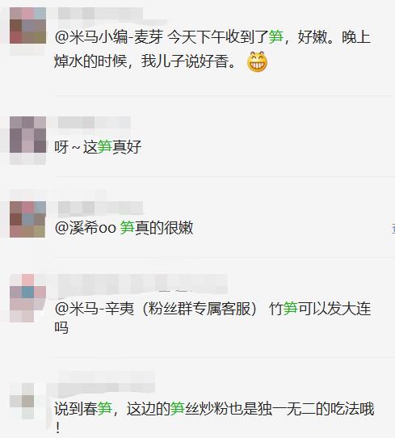
Task: Select the '竹笋可以发大连吗' search result
Action: pyautogui.click(x=212, y=318)
